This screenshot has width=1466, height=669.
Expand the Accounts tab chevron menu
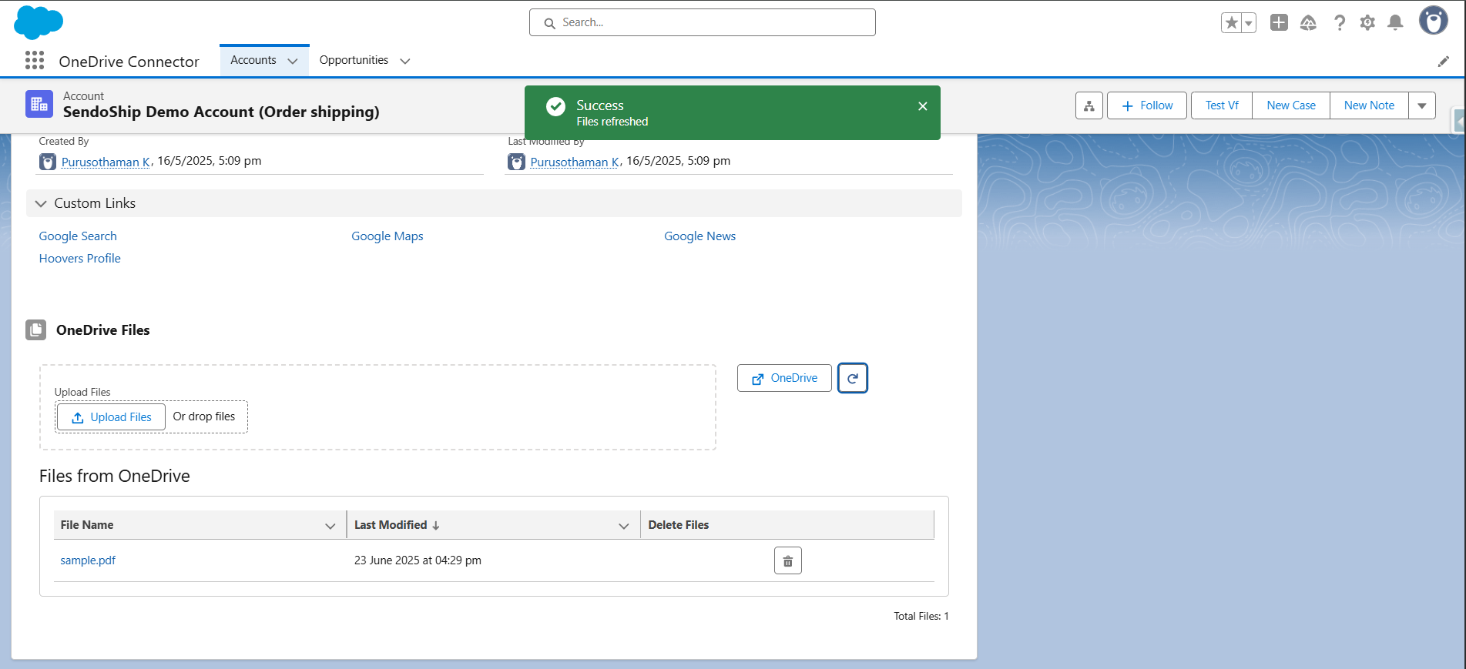point(293,61)
